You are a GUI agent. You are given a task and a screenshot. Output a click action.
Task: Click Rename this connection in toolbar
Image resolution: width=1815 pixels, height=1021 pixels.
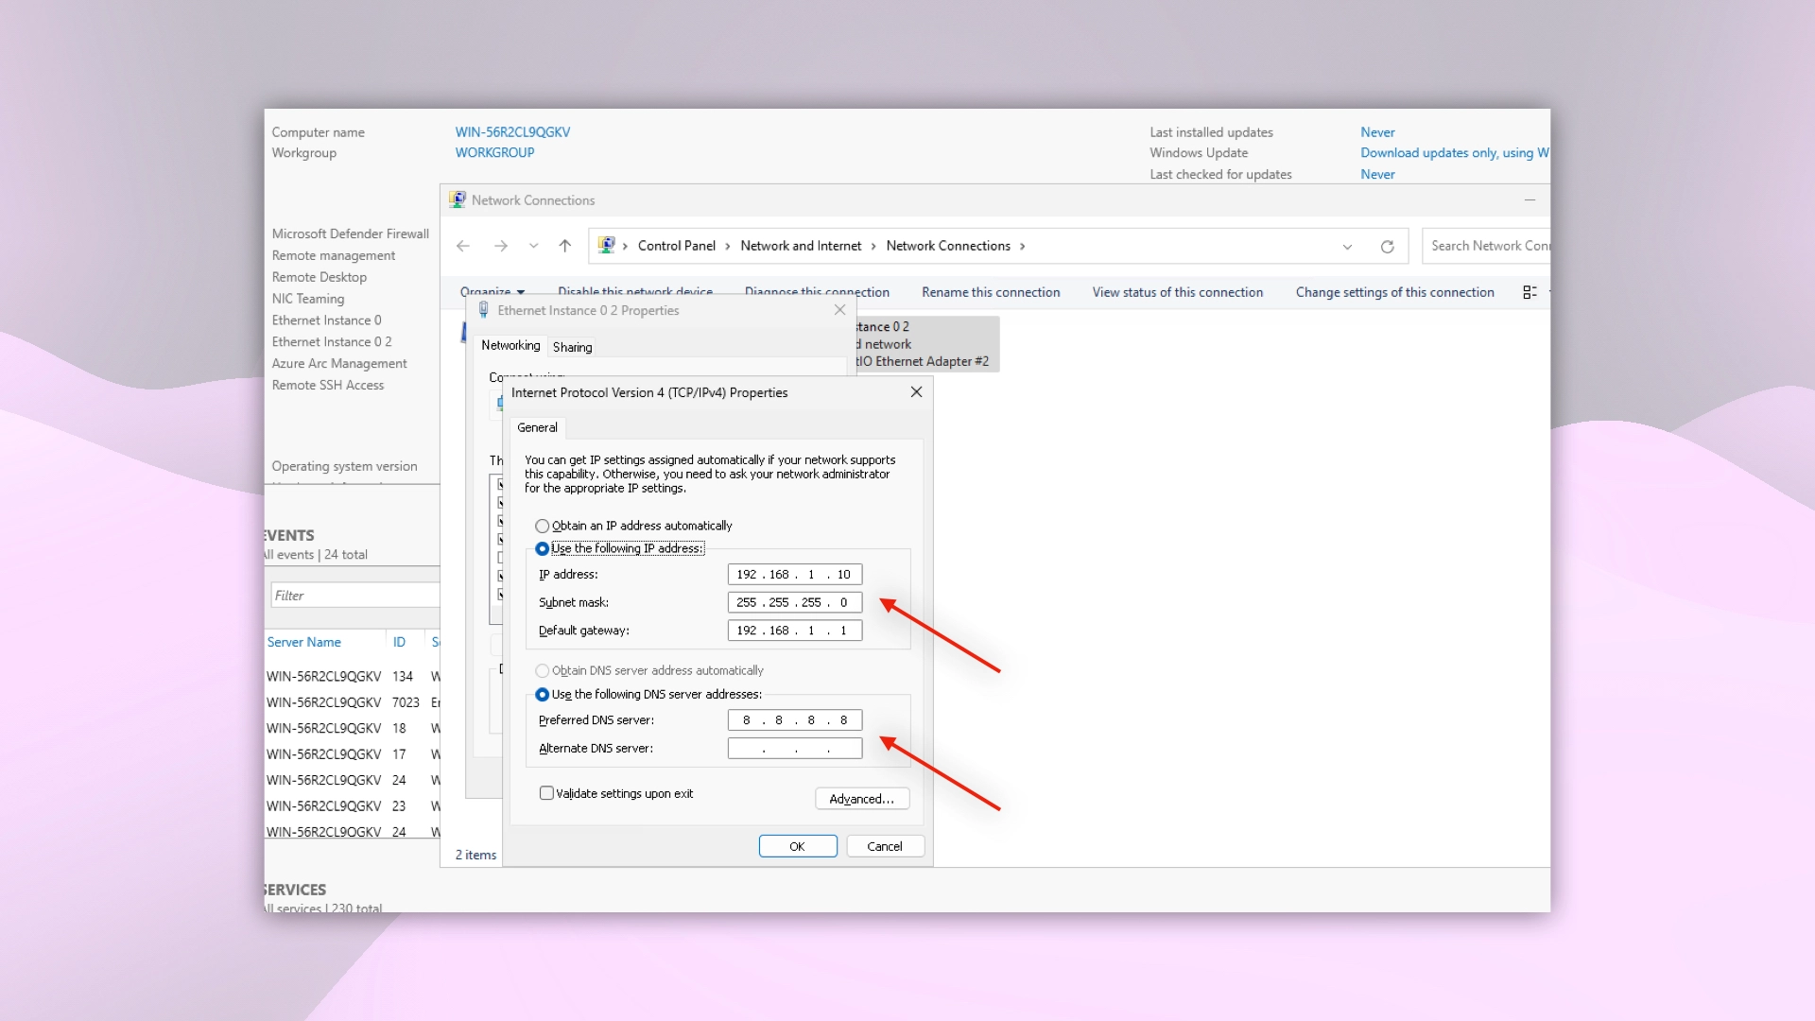[x=991, y=292]
